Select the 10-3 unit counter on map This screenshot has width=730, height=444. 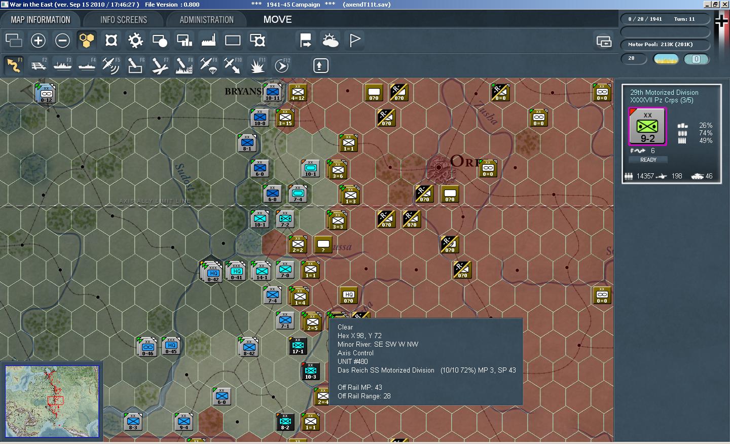click(x=311, y=372)
